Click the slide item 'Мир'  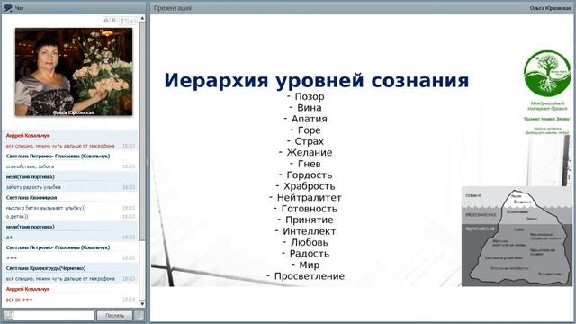coord(310,265)
